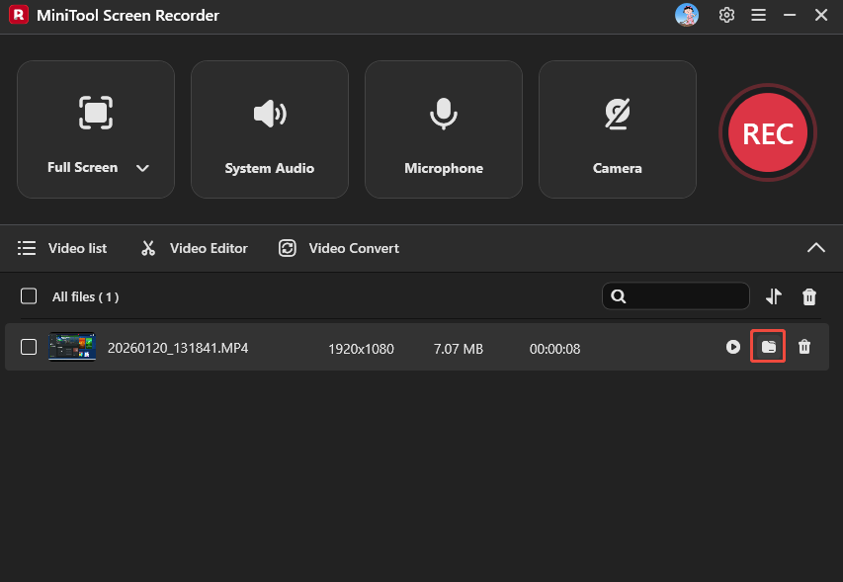Open the settings gear
Viewport: 843px width, 582px height.
[726, 15]
